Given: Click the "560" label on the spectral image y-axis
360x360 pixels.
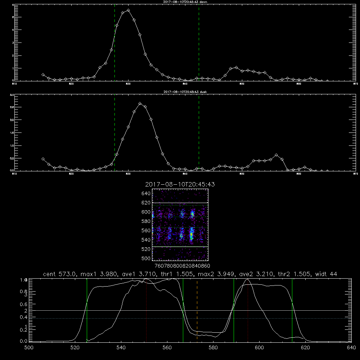Looking at the screenshot, I should pos(146,230).
